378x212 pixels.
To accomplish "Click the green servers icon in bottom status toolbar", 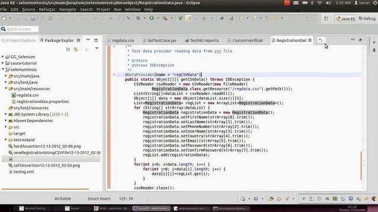I will pyautogui.click(x=335, y=199).
